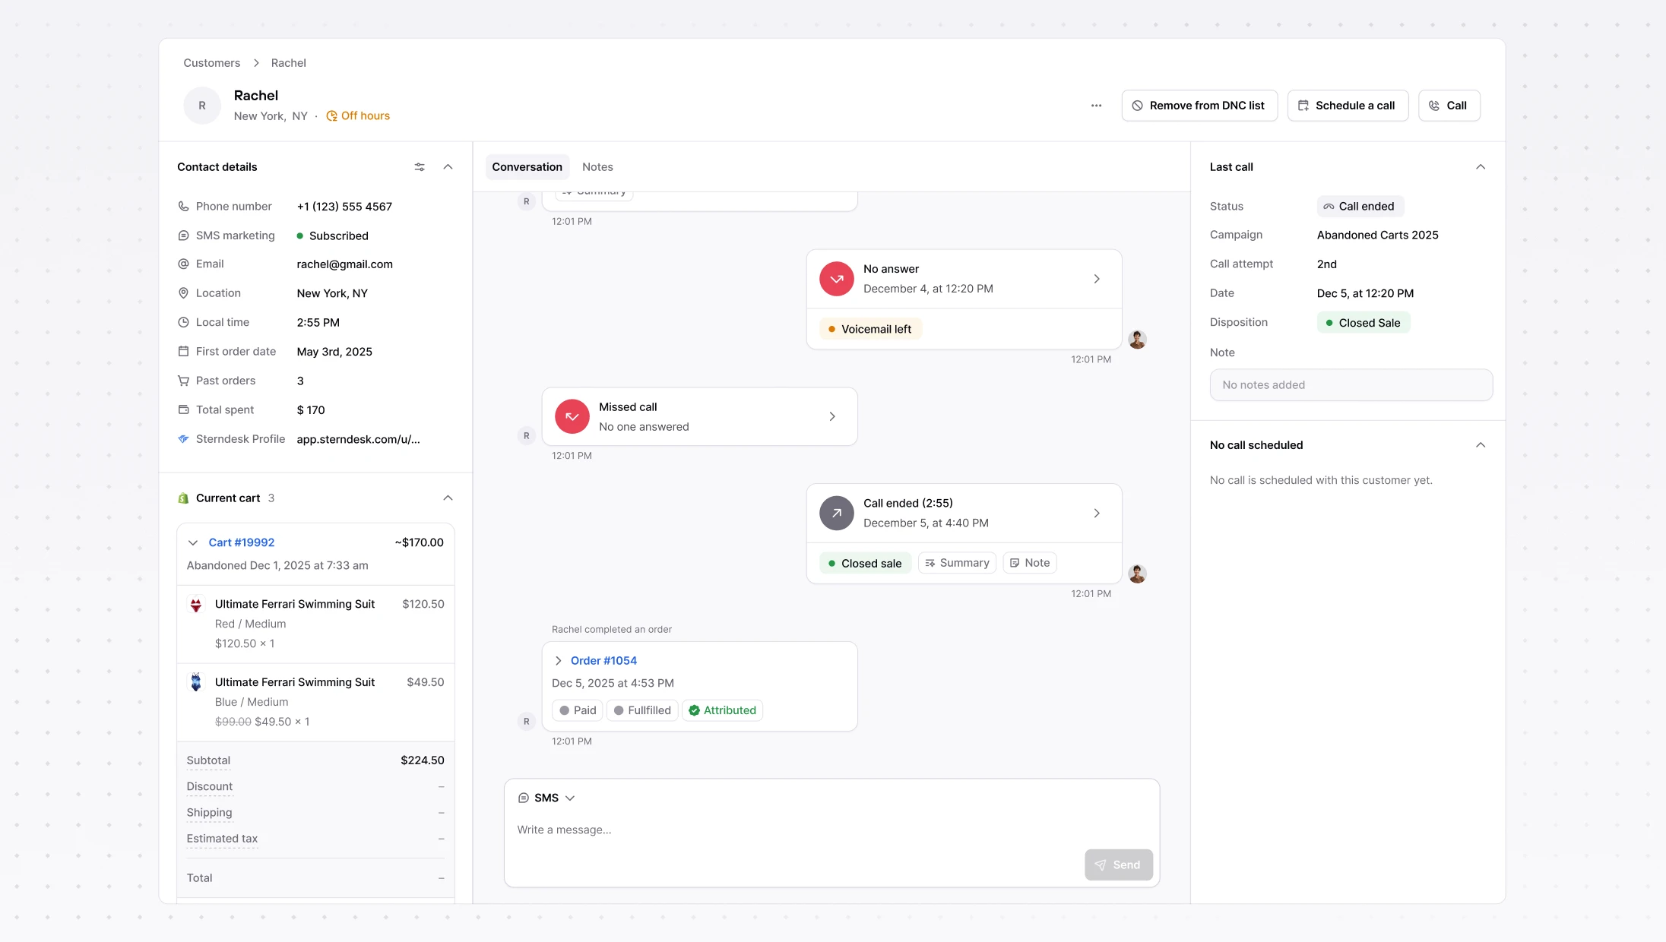Click the Schedule a call button

tap(1347, 106)
